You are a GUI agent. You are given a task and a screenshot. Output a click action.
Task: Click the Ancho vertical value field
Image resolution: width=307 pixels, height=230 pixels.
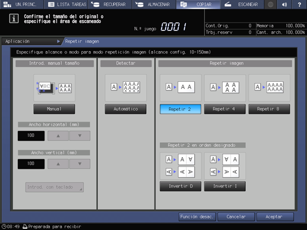click(x=31, y=164)
